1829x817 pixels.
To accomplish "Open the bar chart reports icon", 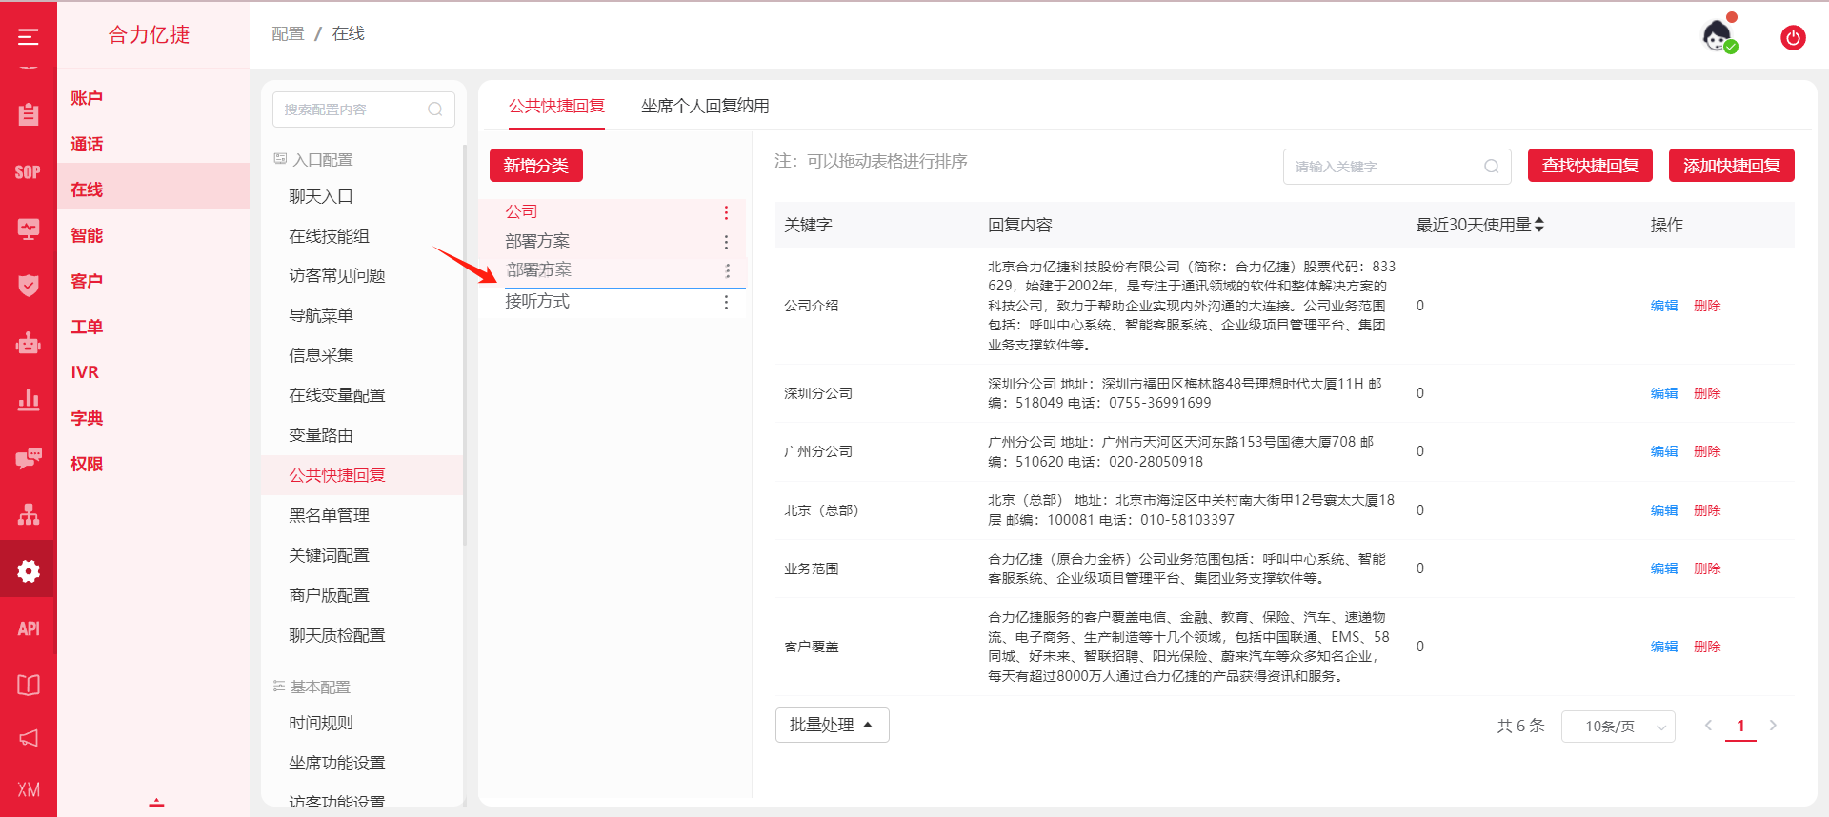I will tap(29, 400).
